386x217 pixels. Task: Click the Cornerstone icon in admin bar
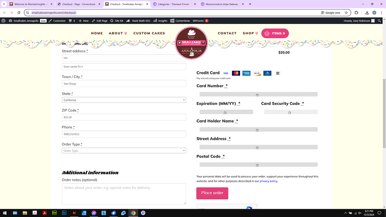click(x=172, y=21)
